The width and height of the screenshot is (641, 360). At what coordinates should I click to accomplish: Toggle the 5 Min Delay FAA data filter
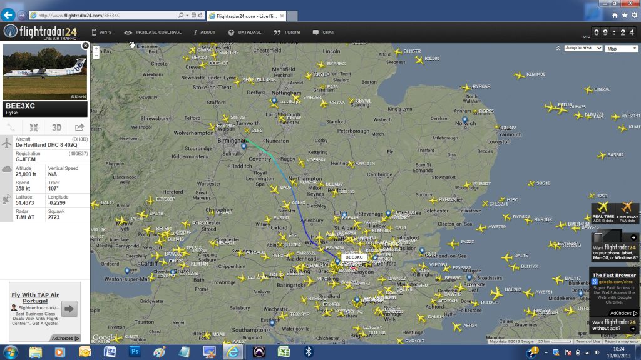pyautogui.click(x=627, y=212)
